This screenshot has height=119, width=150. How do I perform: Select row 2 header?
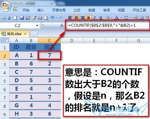4,55
